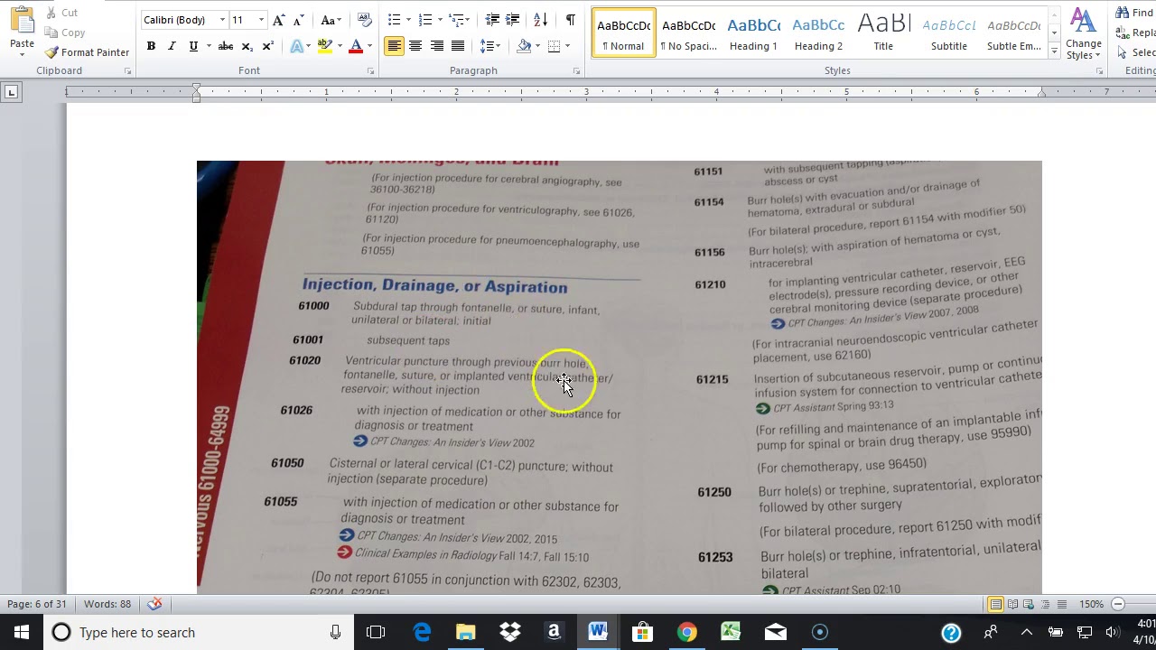Toggle bold formatting
The image size is (1156, 650).
click(x=151, y=46)
